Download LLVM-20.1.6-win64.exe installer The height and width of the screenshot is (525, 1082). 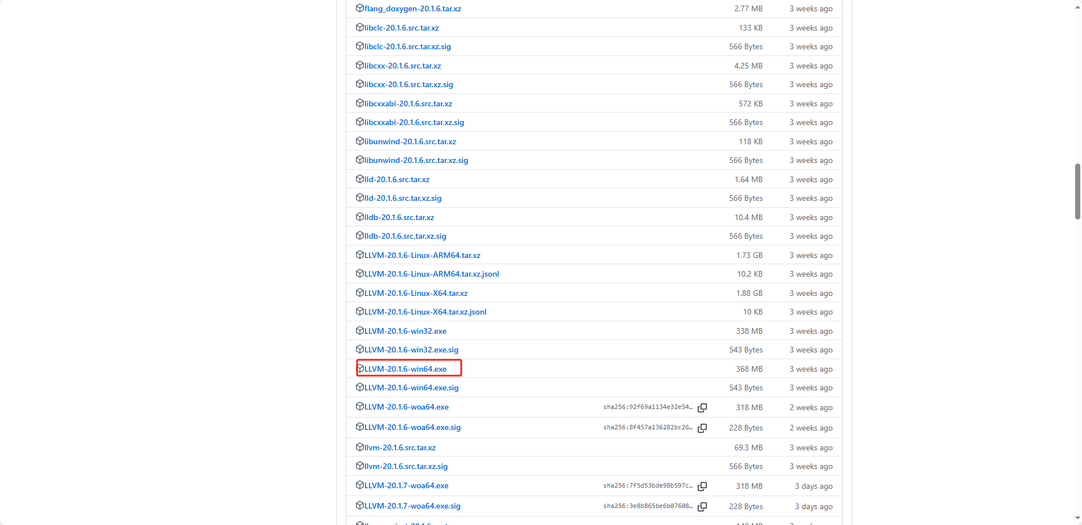[405, 369]
